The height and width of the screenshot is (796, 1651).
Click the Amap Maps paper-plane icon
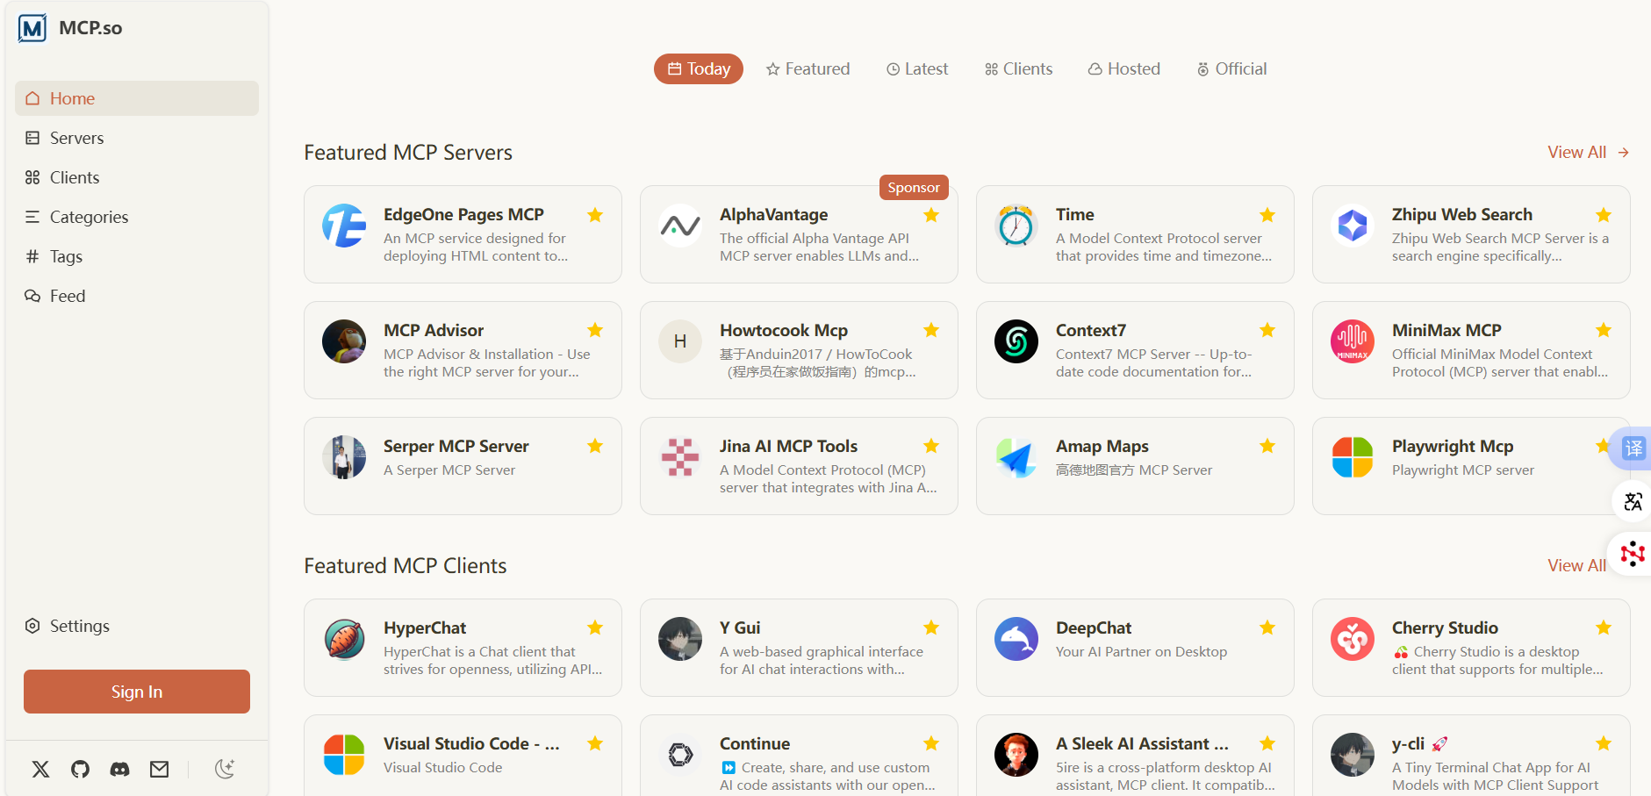click(1016, 457)
